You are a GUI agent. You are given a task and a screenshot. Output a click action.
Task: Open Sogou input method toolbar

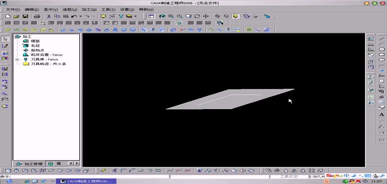coord(356,176)
